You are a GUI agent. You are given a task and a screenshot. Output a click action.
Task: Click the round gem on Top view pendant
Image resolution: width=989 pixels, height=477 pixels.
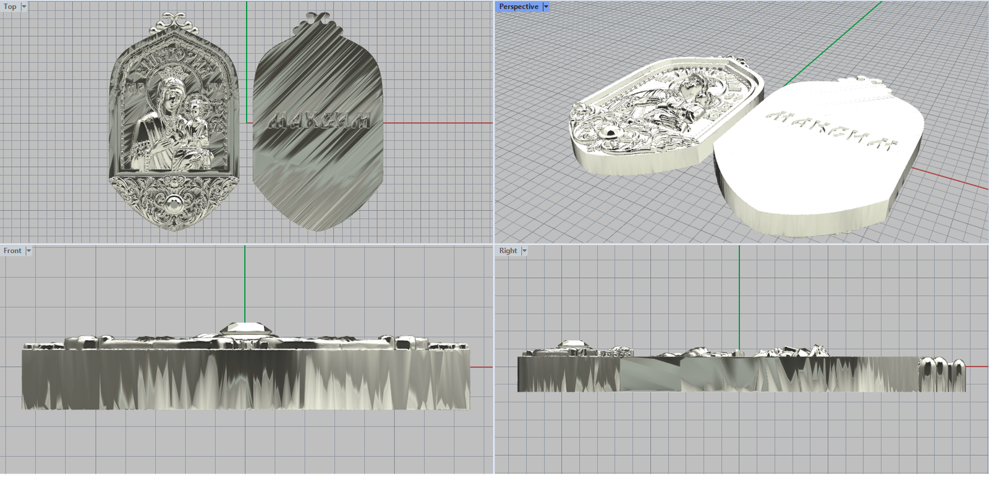coord(174,204)
